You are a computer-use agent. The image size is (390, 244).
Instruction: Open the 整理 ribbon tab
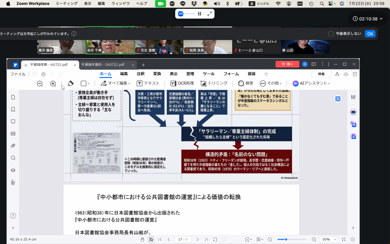(x=190, y=74)
